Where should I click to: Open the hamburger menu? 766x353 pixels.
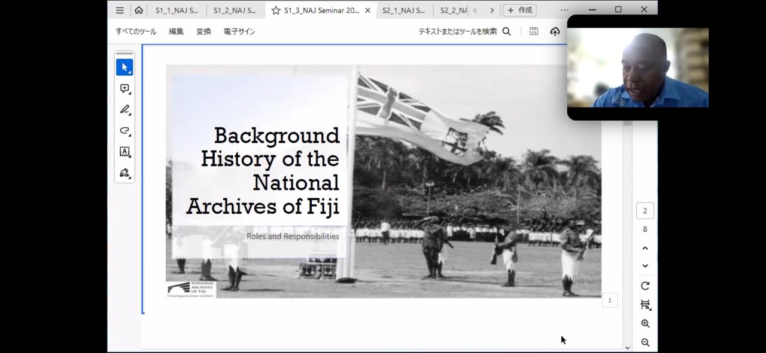[x=120, y=10]
